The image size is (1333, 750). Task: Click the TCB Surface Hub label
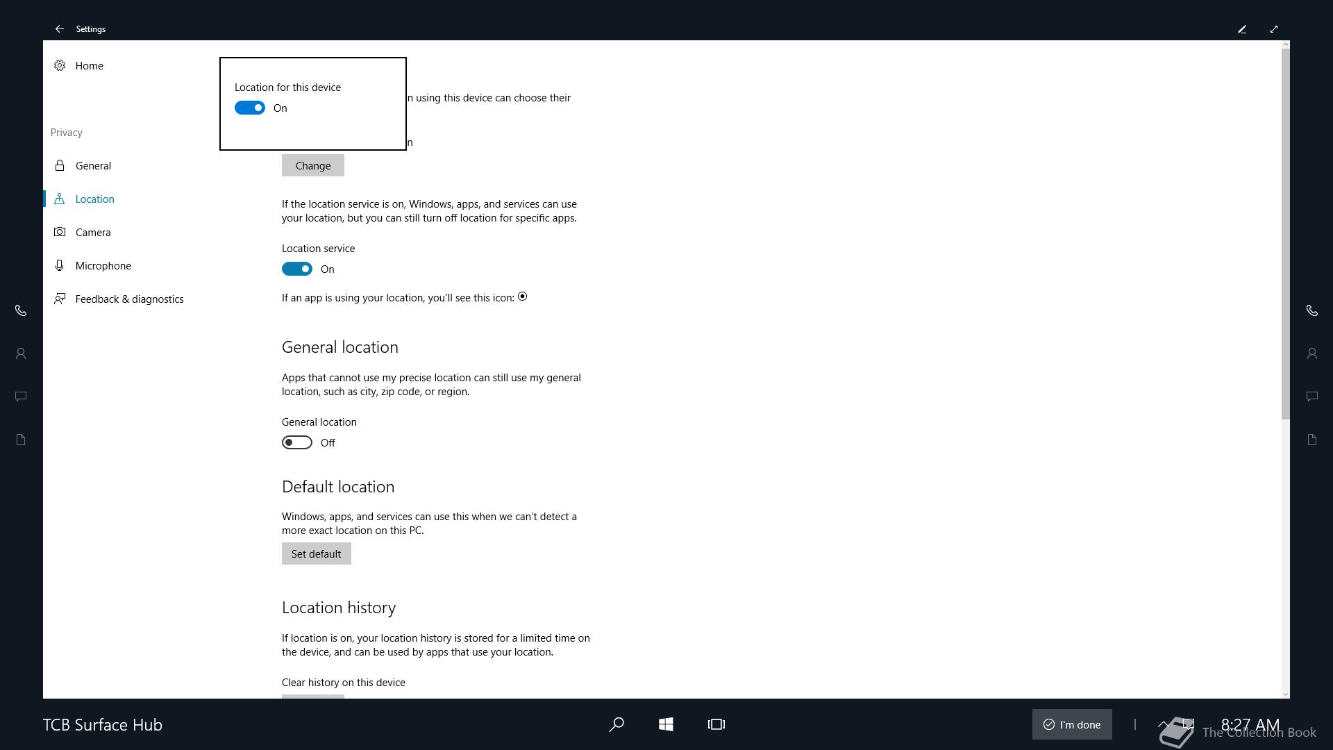point(103,724)
